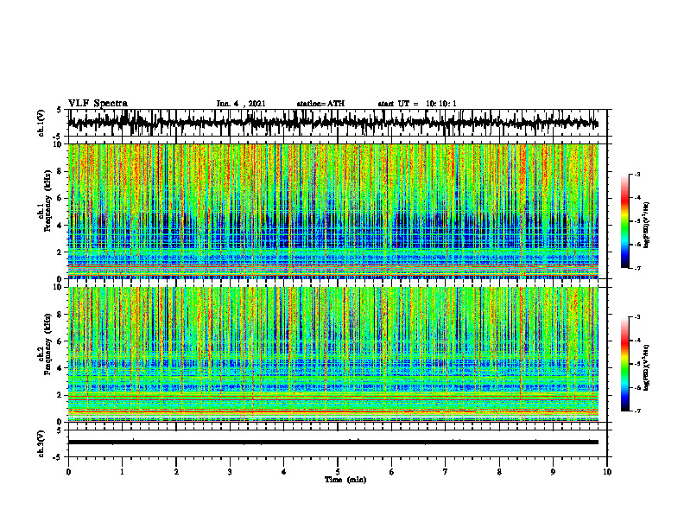Click the ch.1 spectrogram color scale bar

[x=625, y=221]
